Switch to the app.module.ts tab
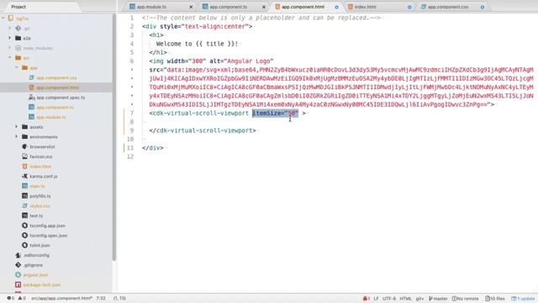Viewport: 538px width, 303px height. pyautogui.click(x=151, y=7)
